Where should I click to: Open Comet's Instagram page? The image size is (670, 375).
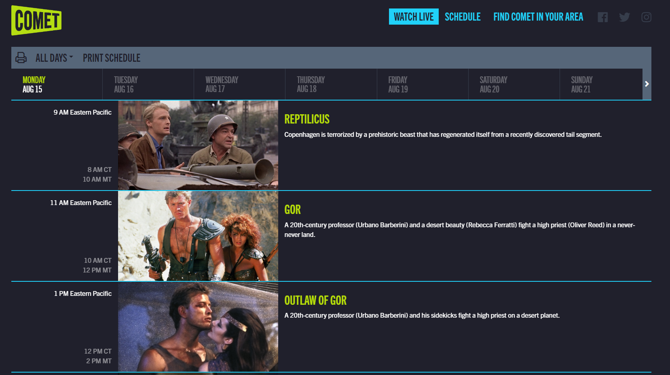click(x=646, y=17)
